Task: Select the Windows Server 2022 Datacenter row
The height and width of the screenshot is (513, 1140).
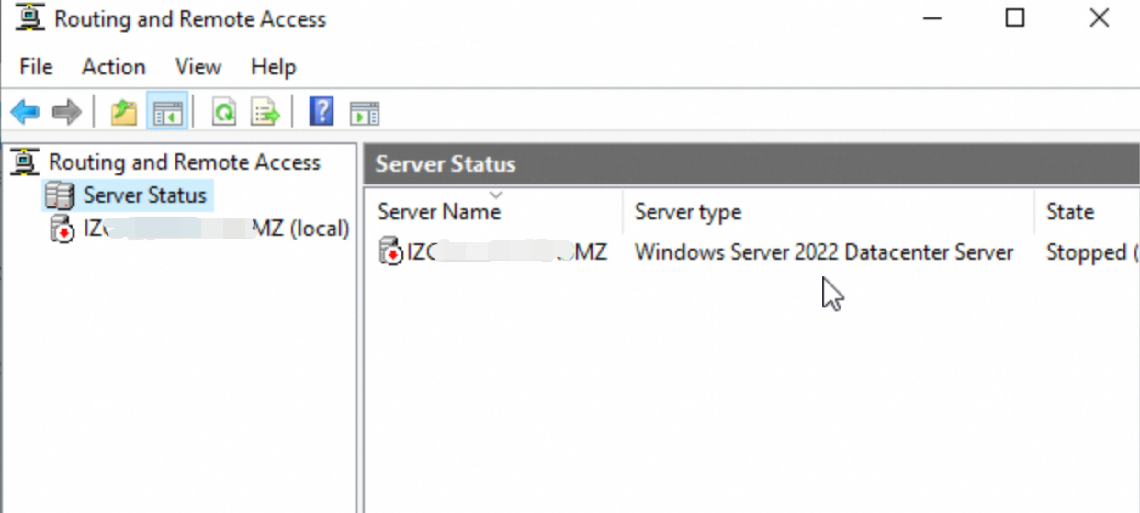Action: [758, 252]
